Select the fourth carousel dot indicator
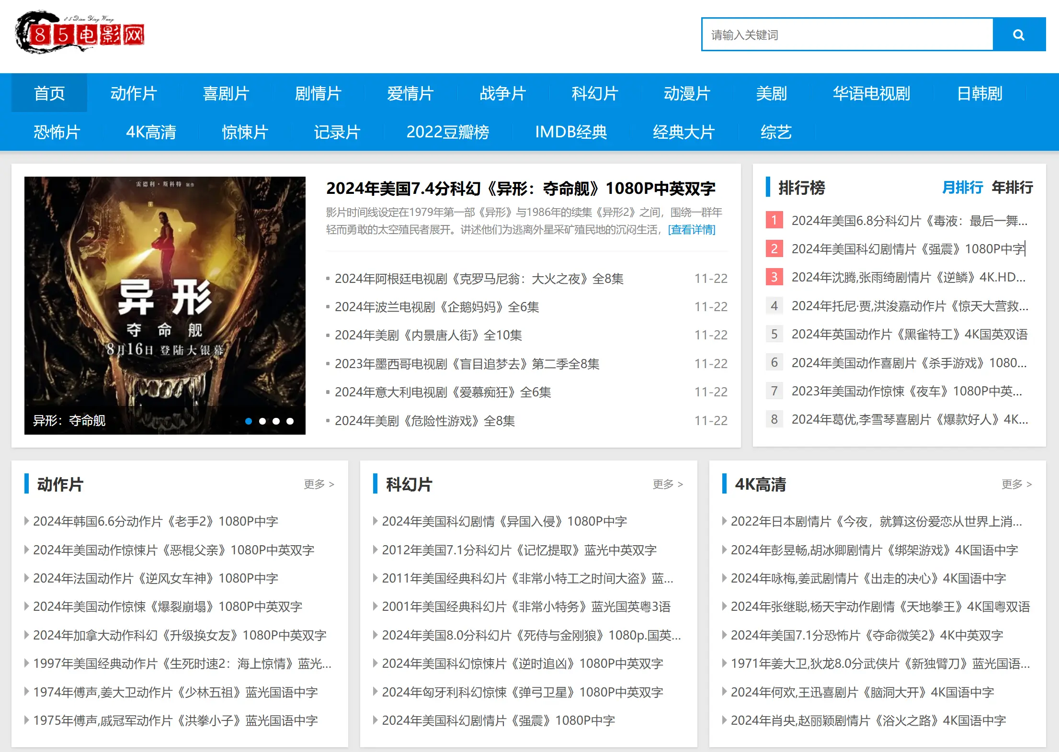Viewport: 1059px width, 752px height. tap(290, 421)
